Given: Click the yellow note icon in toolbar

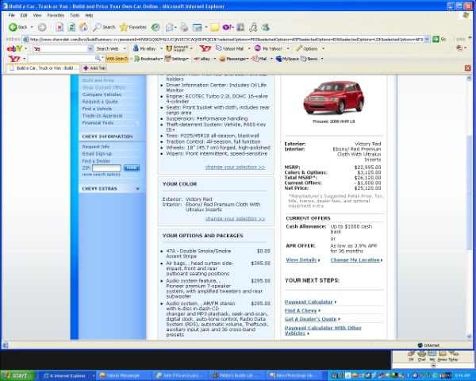Looking at the screenshot, I should coord(215,27).
